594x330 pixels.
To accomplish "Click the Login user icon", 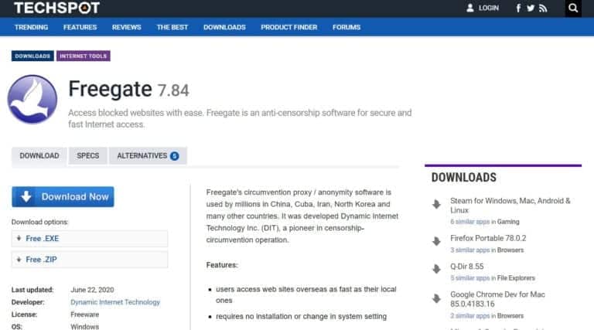I will (x=469, y=9).
